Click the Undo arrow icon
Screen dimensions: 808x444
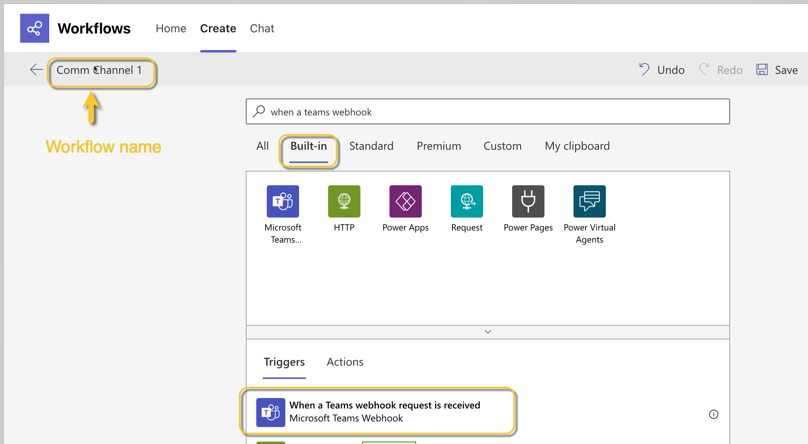coord(645,69)
